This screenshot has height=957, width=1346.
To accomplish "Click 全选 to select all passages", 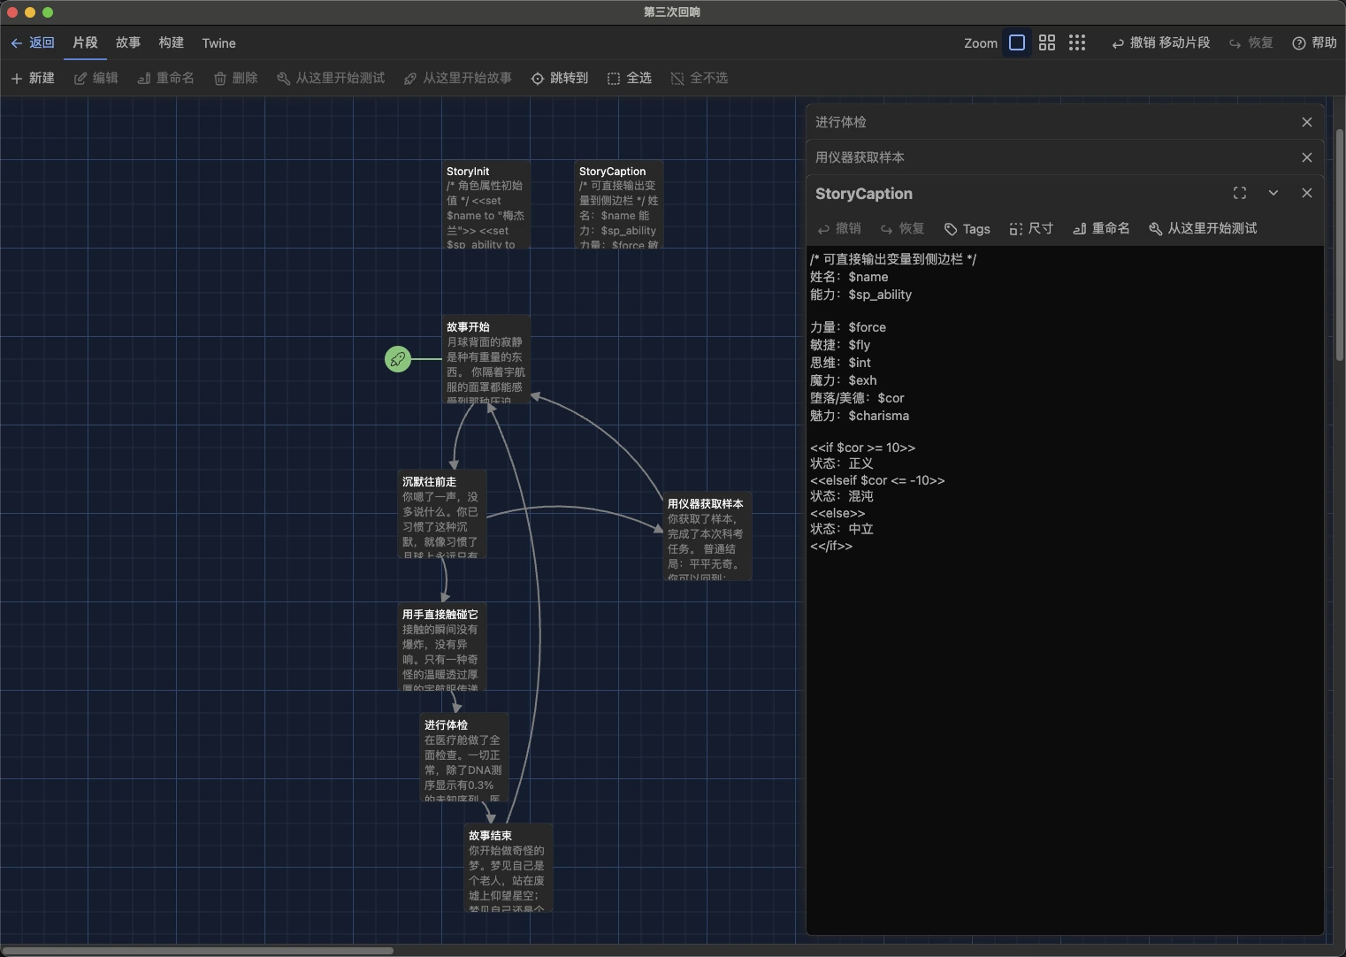I will (630, 78).
